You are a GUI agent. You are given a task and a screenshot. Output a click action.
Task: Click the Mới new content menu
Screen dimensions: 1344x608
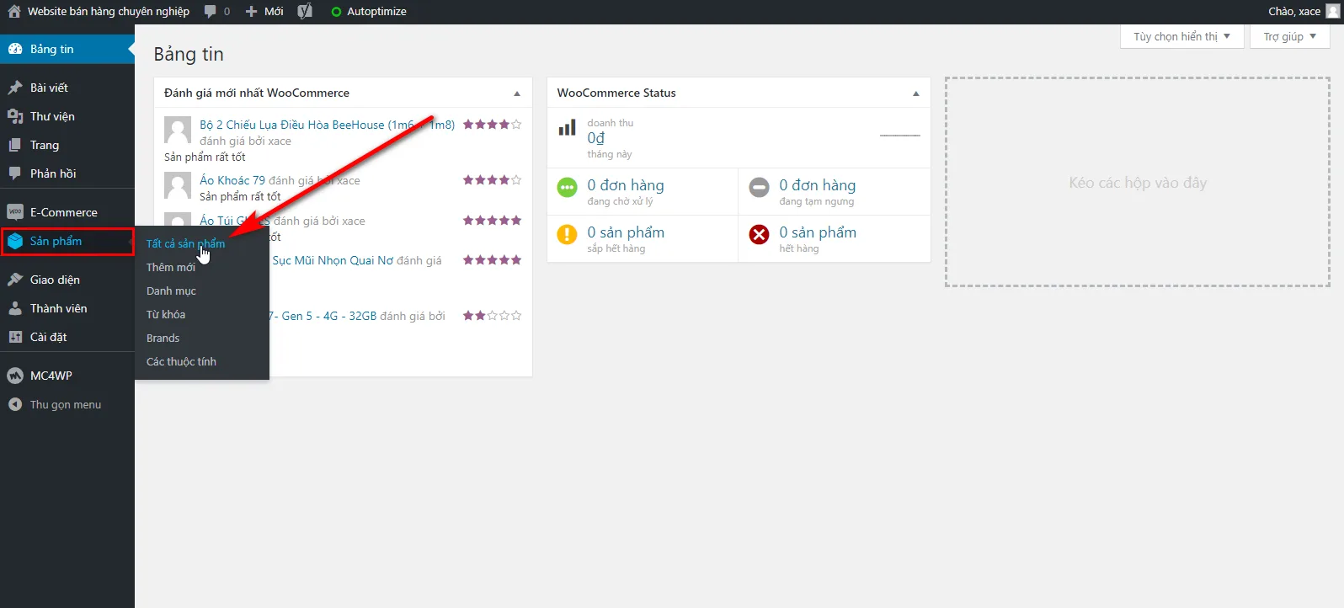coord(274,12)
